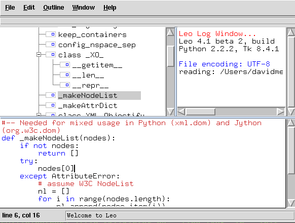Select the __repr__ headline
The image size is (295, 223).
pyautogui.click(x=91, y=86)
